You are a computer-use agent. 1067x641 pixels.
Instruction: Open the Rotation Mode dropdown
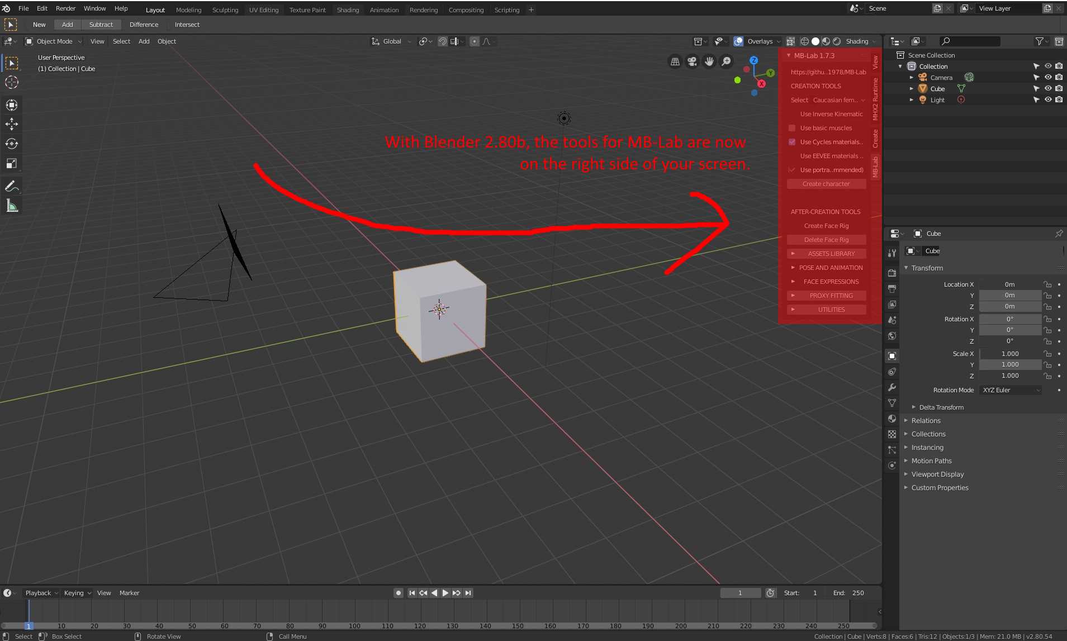[x=1009, y=390]
